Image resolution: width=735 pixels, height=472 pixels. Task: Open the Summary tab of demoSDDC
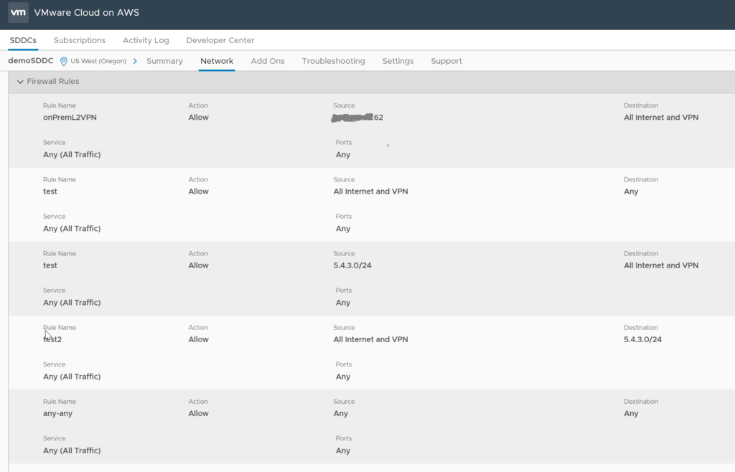click(164, 61)
